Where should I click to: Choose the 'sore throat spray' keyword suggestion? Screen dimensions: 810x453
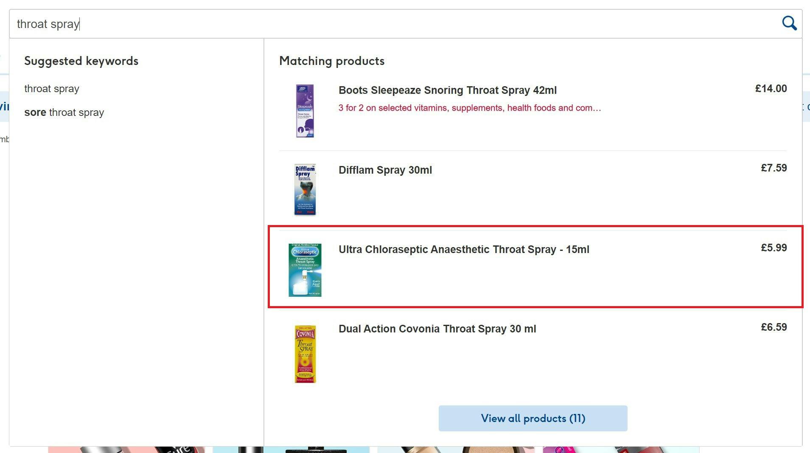point(64,113)
